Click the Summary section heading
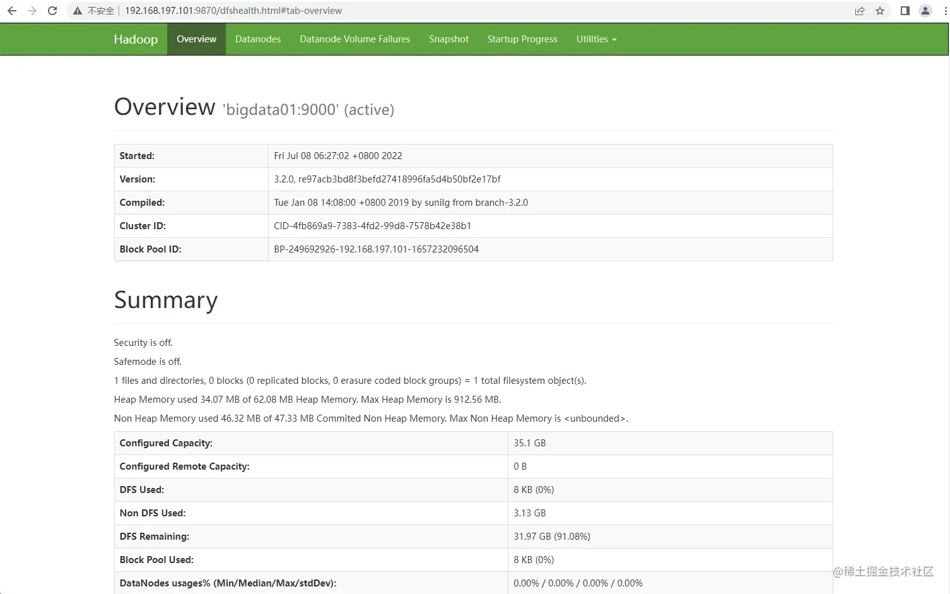950x594 pixels. coord(166,300)
